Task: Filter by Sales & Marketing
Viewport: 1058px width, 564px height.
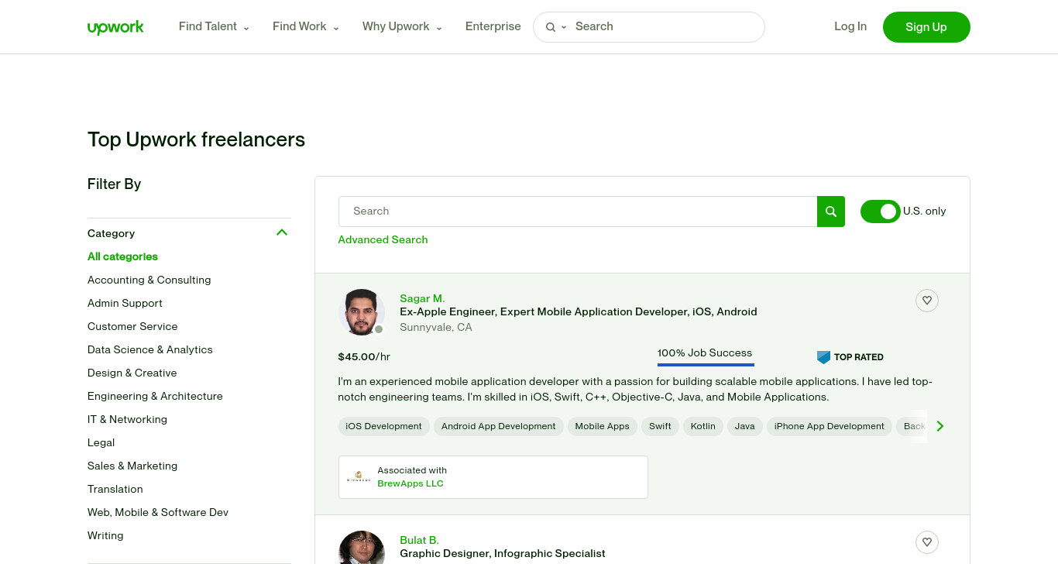Action: click(x=132, y=466)
